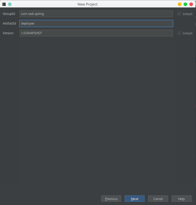Go back with the Previous button
The height and width of the screenshot is (205, 196).
[x=111, y=199]
